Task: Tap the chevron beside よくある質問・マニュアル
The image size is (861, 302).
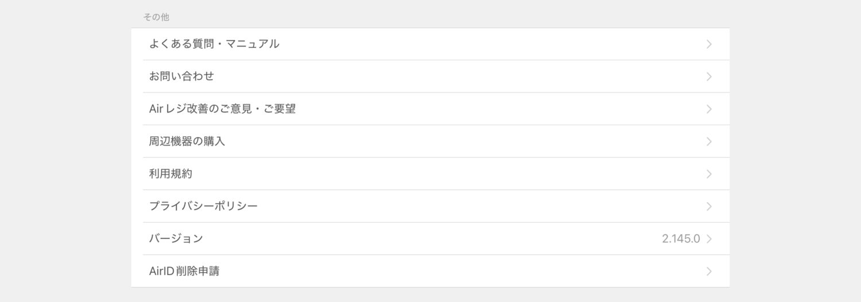Action: click(709, 44)
